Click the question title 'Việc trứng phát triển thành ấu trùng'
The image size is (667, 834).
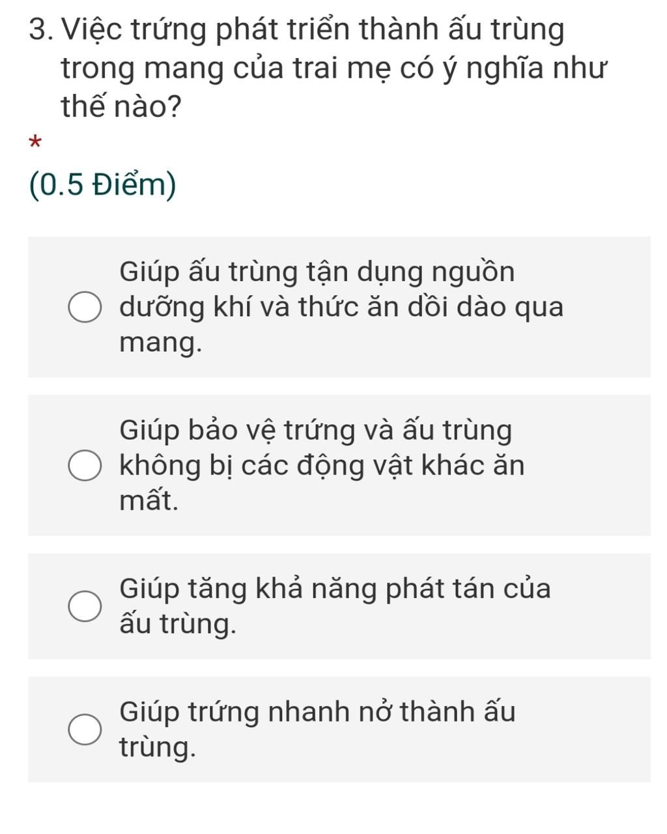click(316, 31)
